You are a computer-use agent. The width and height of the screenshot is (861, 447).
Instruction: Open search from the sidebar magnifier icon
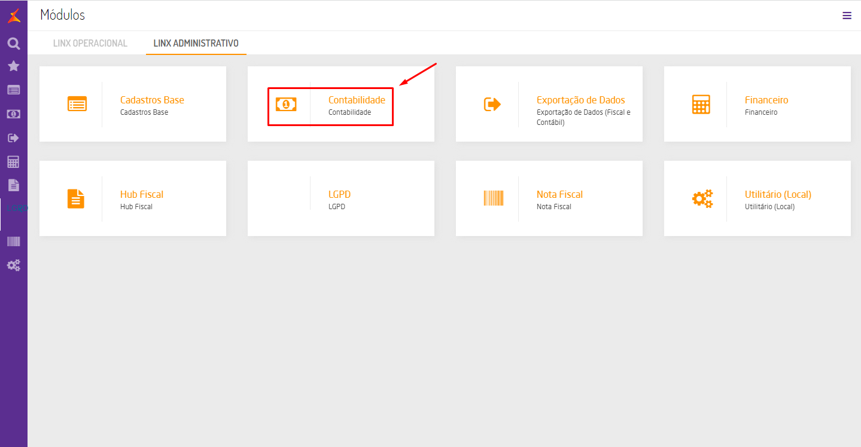click(x=13, y=43)
